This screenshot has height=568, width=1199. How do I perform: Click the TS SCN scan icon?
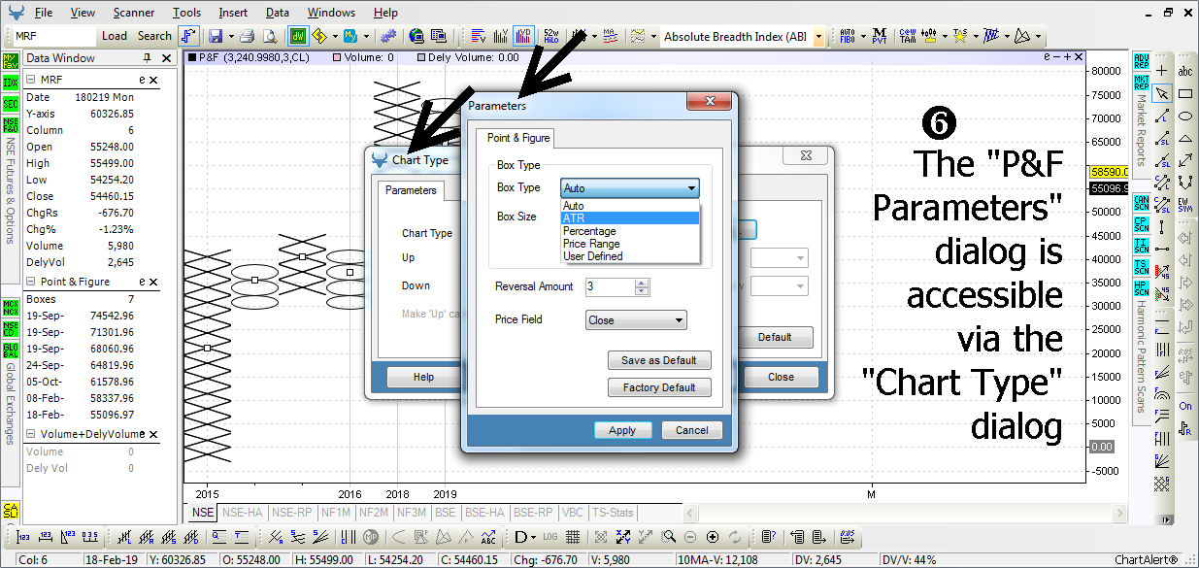[x=1141, y=267]
